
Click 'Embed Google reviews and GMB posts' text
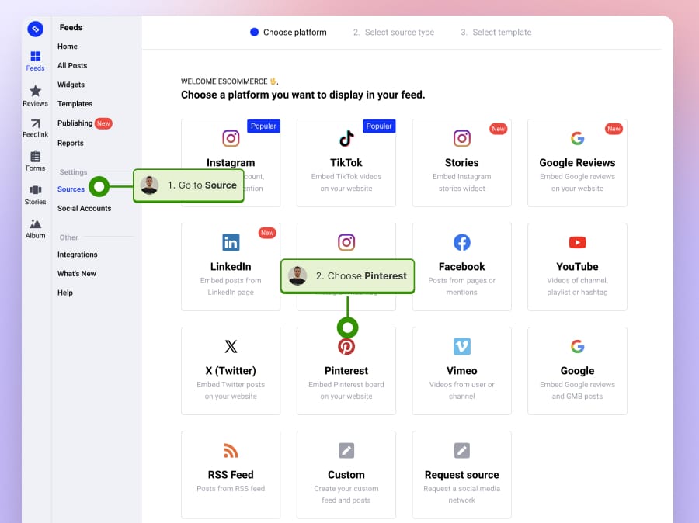[577, 390]
